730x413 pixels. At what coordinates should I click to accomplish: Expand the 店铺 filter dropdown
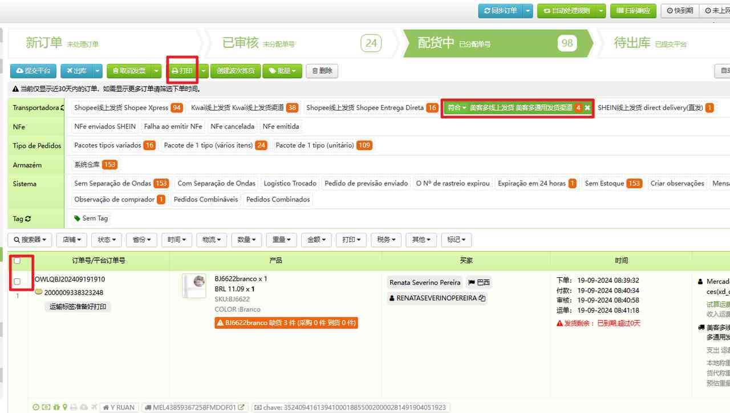pos(71,240)
